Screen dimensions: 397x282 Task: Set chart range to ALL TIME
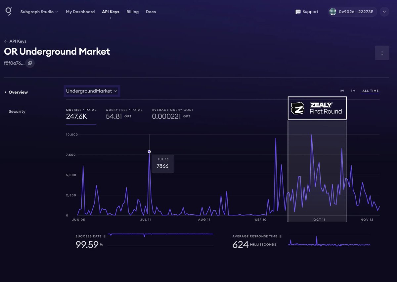pos(371,91)
